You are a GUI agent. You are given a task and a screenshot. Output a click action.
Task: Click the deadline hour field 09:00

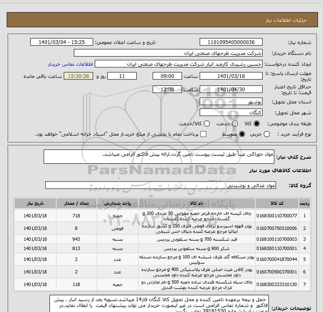[167, 76]
